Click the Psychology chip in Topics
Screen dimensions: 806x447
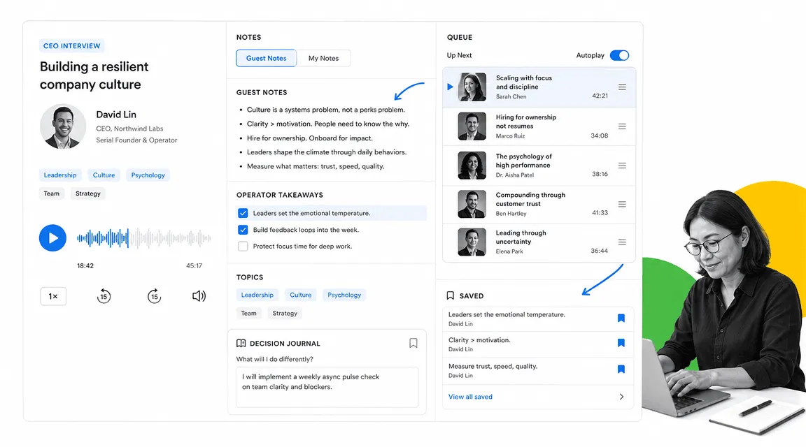(x=344, y=295)
